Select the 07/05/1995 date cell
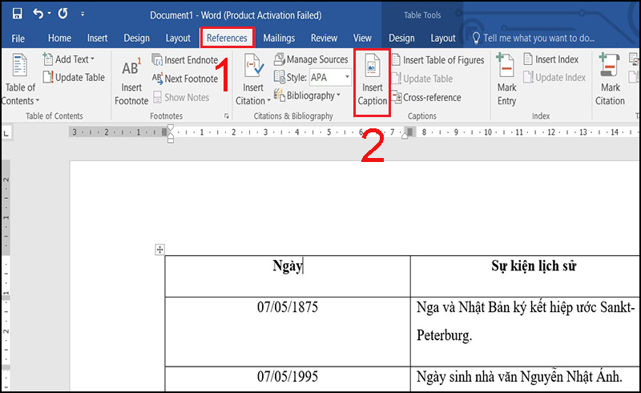The height and width of the screenshot is (393, 641). [288, 379]
